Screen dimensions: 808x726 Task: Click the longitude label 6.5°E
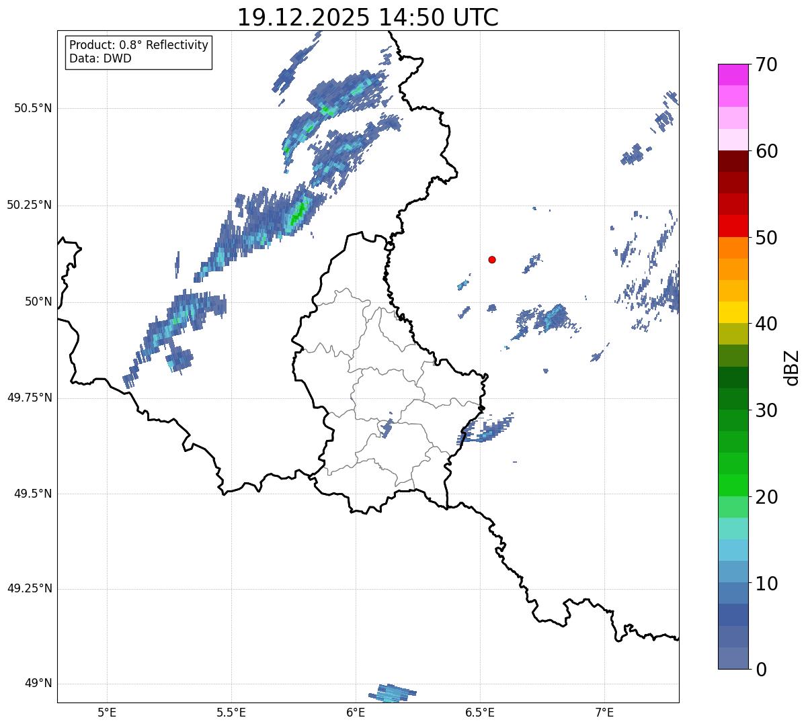(481, 712)
